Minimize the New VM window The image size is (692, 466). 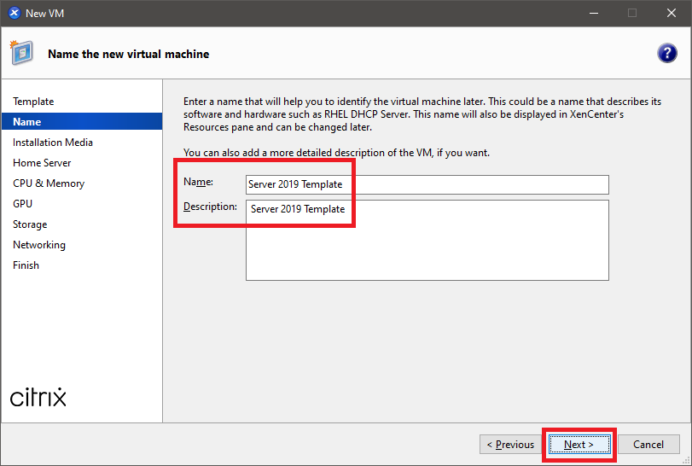click(593, 13)
